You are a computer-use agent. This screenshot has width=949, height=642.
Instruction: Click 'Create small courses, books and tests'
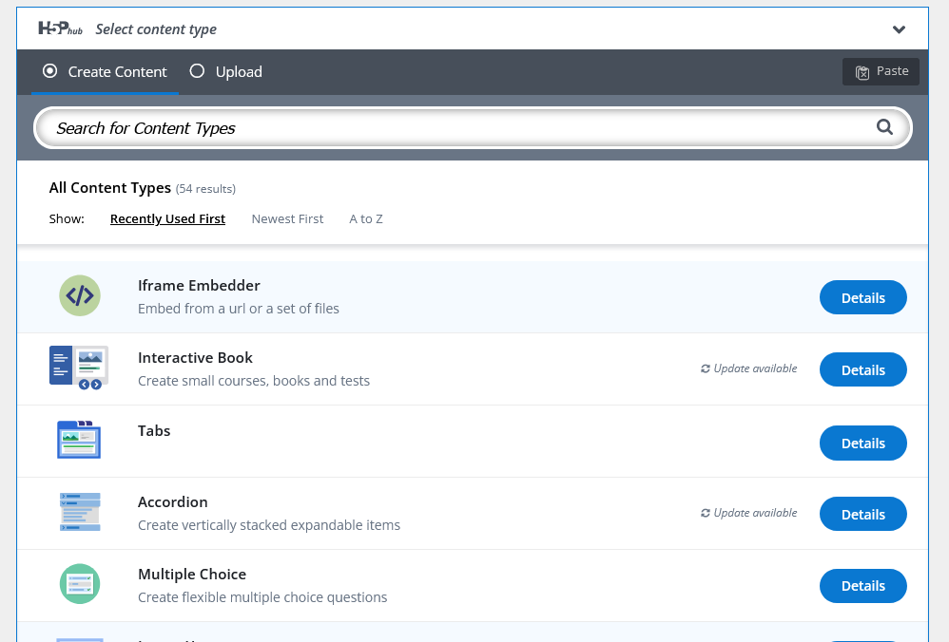pyautogui.click(x=254, y=381)
